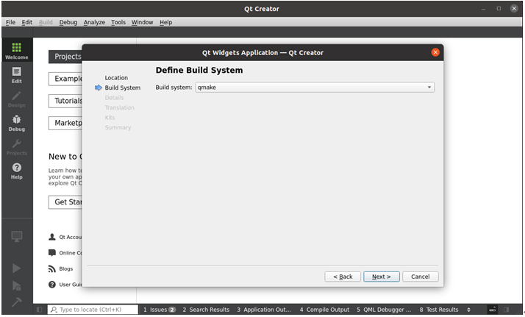525x317 pixels.
Task: Click the kit selector monitor icon
Action: tap(17, 237)
